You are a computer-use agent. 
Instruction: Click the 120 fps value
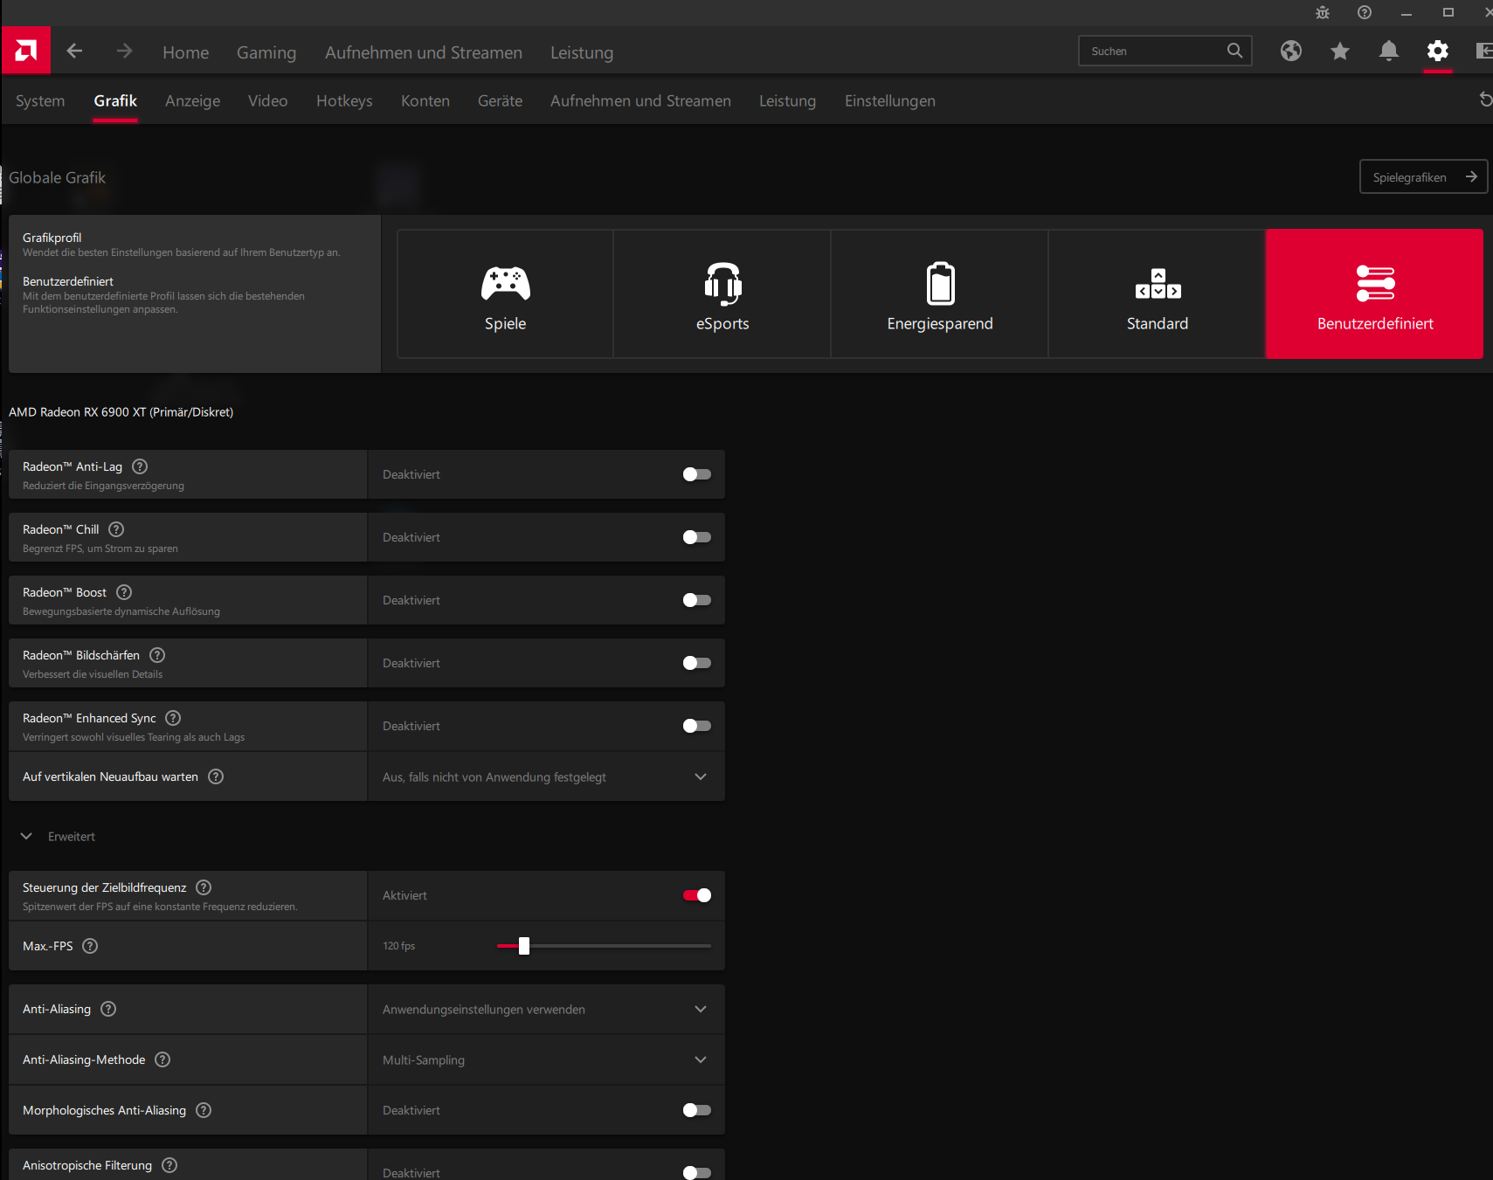(x=398, y=946)
